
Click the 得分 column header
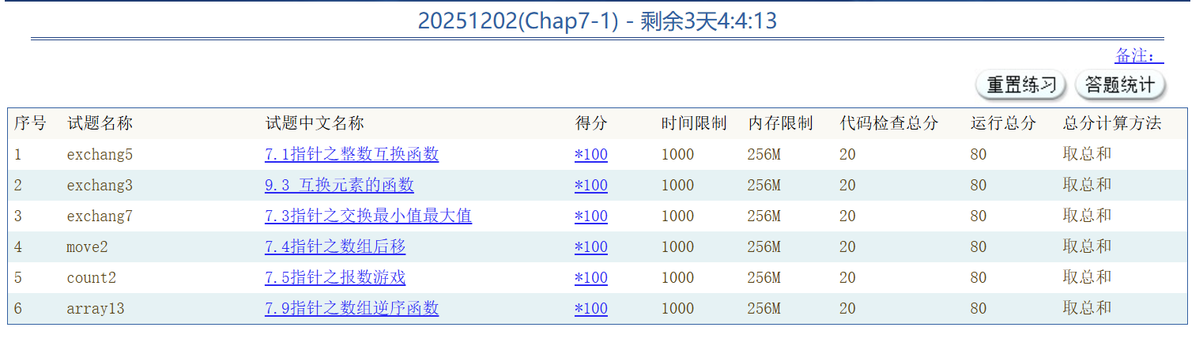point(591,123)
